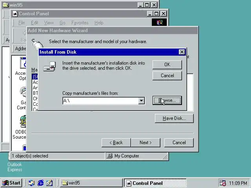The height and width of the screenshot is (188, 251).
Task: Cancel the Install From Disk dialog
Action: (x=167, y=76)
